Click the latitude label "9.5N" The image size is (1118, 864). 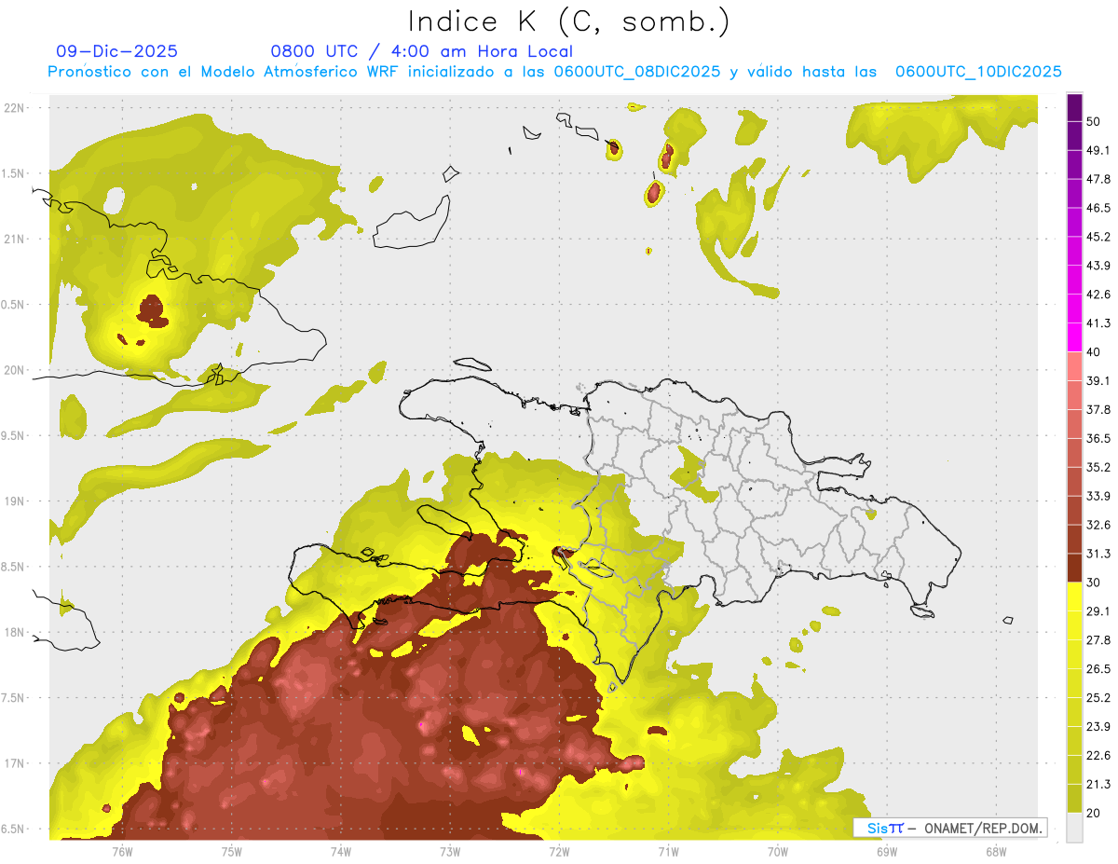click(x=14, y=436)
